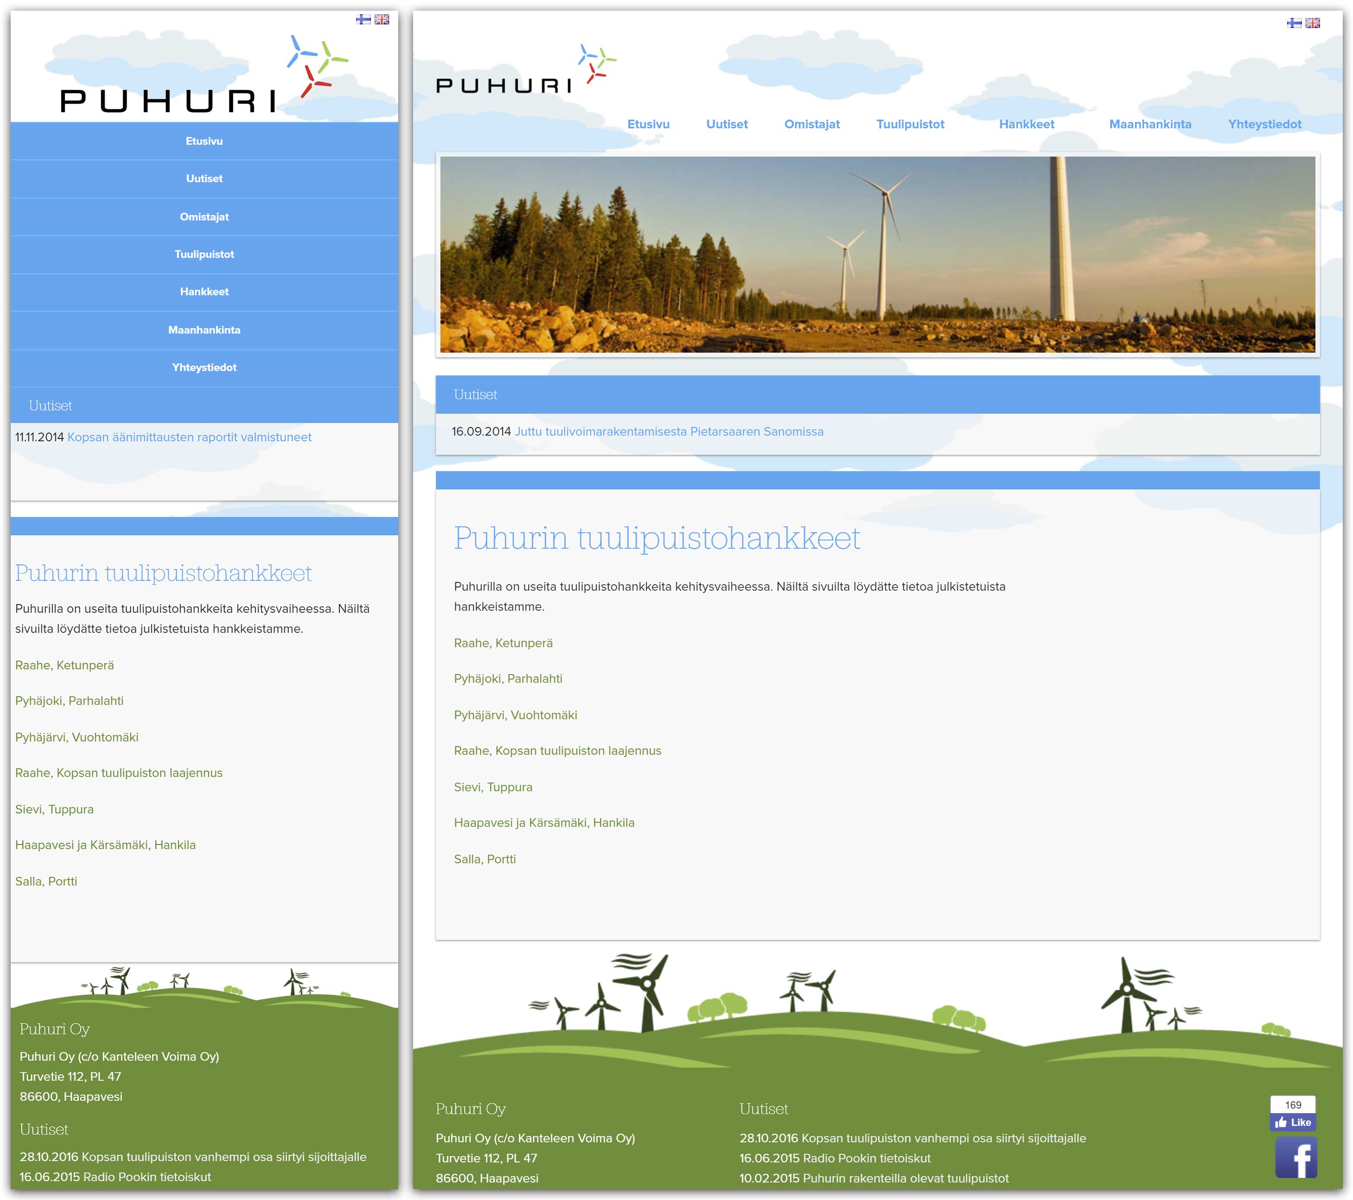Open Haapavesi ja Kärsämäki, Hankila mobile link

(x=105, y=845)
